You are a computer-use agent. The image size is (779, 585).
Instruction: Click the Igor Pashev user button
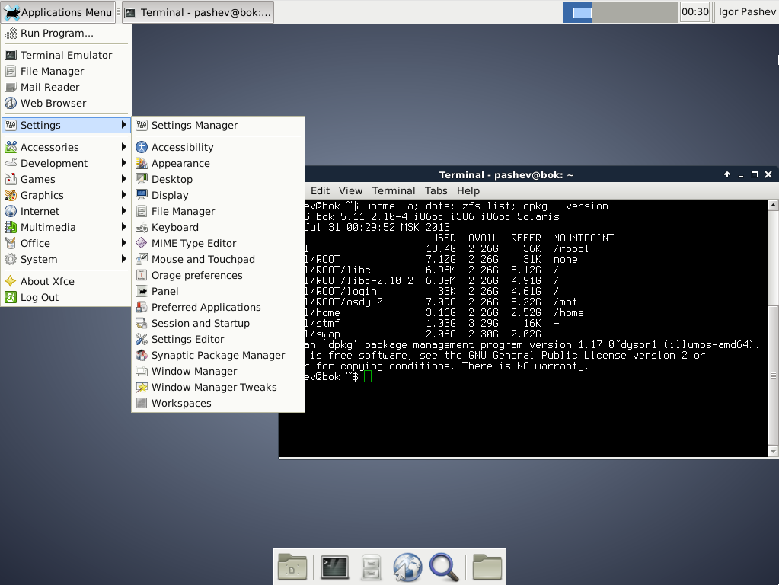[x=747, y=12]
